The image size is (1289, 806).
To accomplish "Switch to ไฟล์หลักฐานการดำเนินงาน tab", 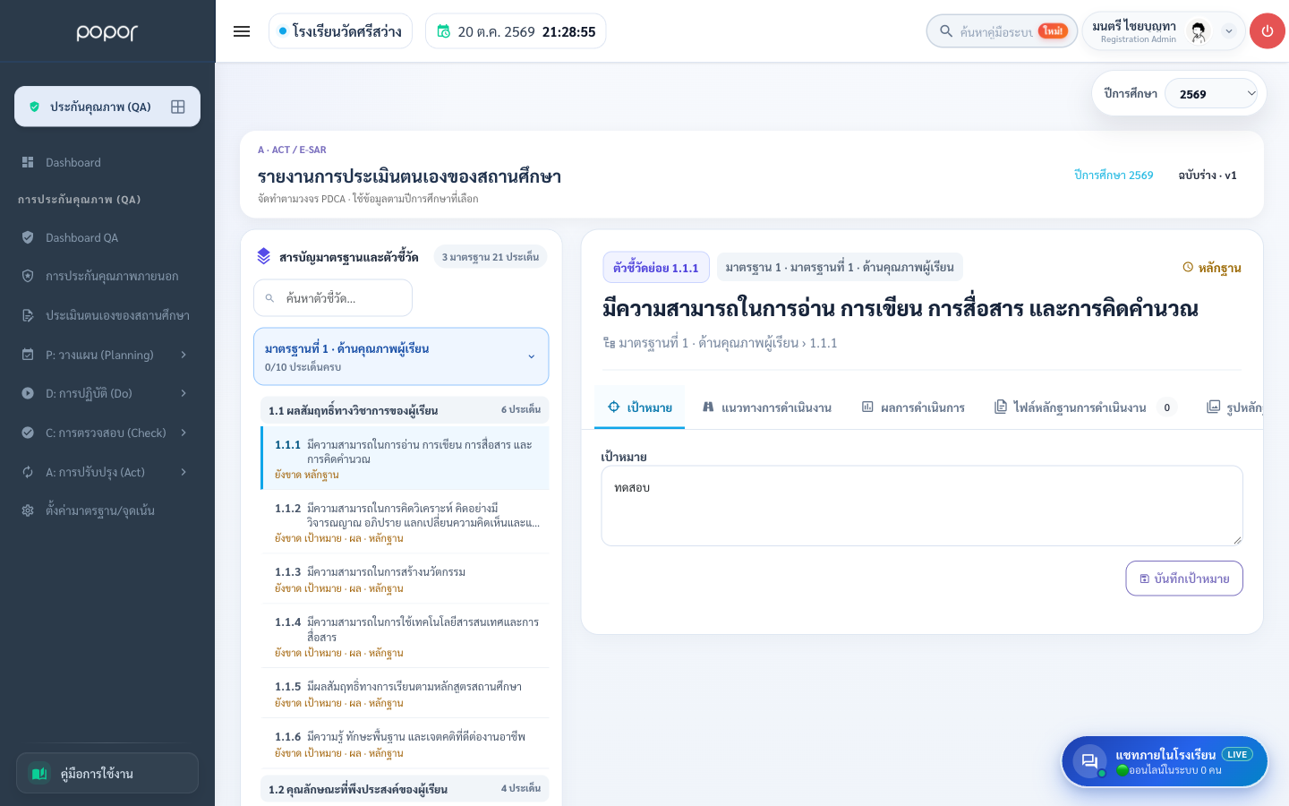I will point(1086,407).
